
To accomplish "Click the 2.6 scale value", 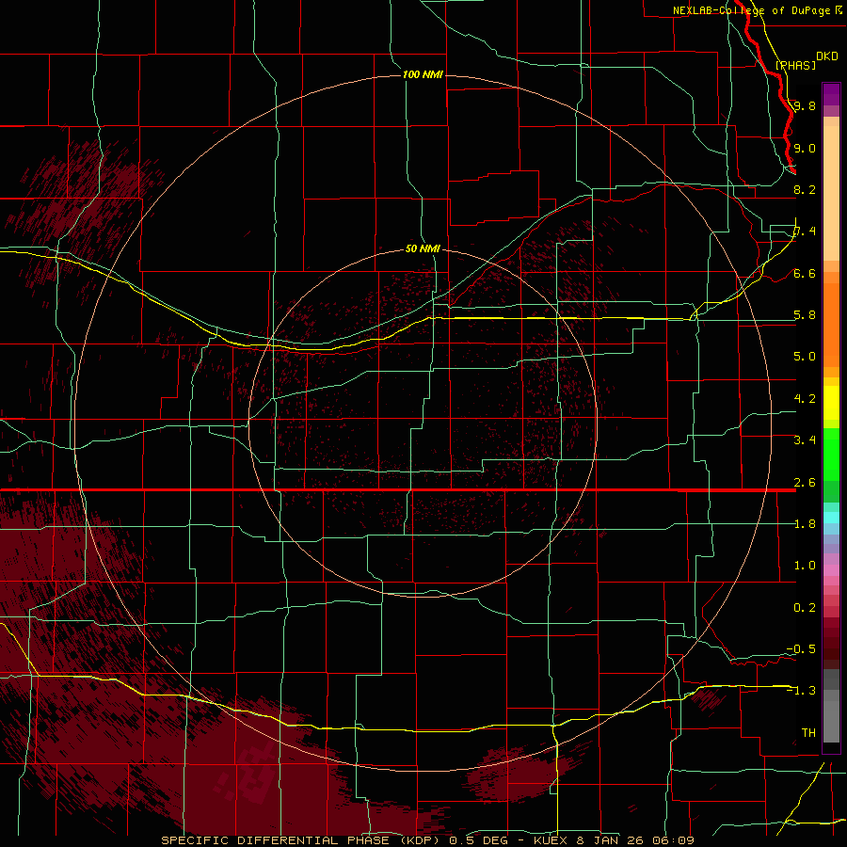I will coord(805,483).
